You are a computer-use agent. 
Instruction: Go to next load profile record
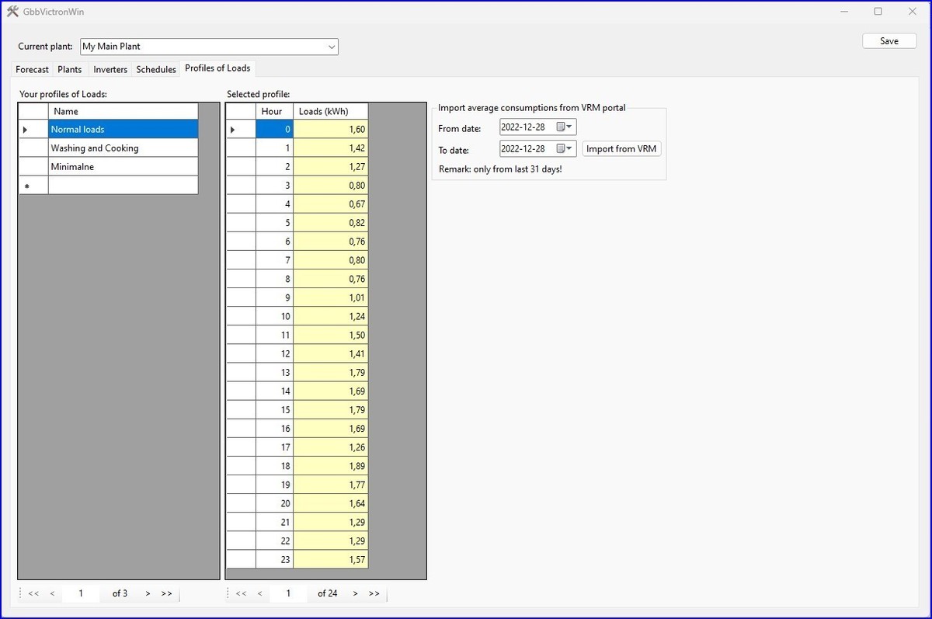(148, 593)
